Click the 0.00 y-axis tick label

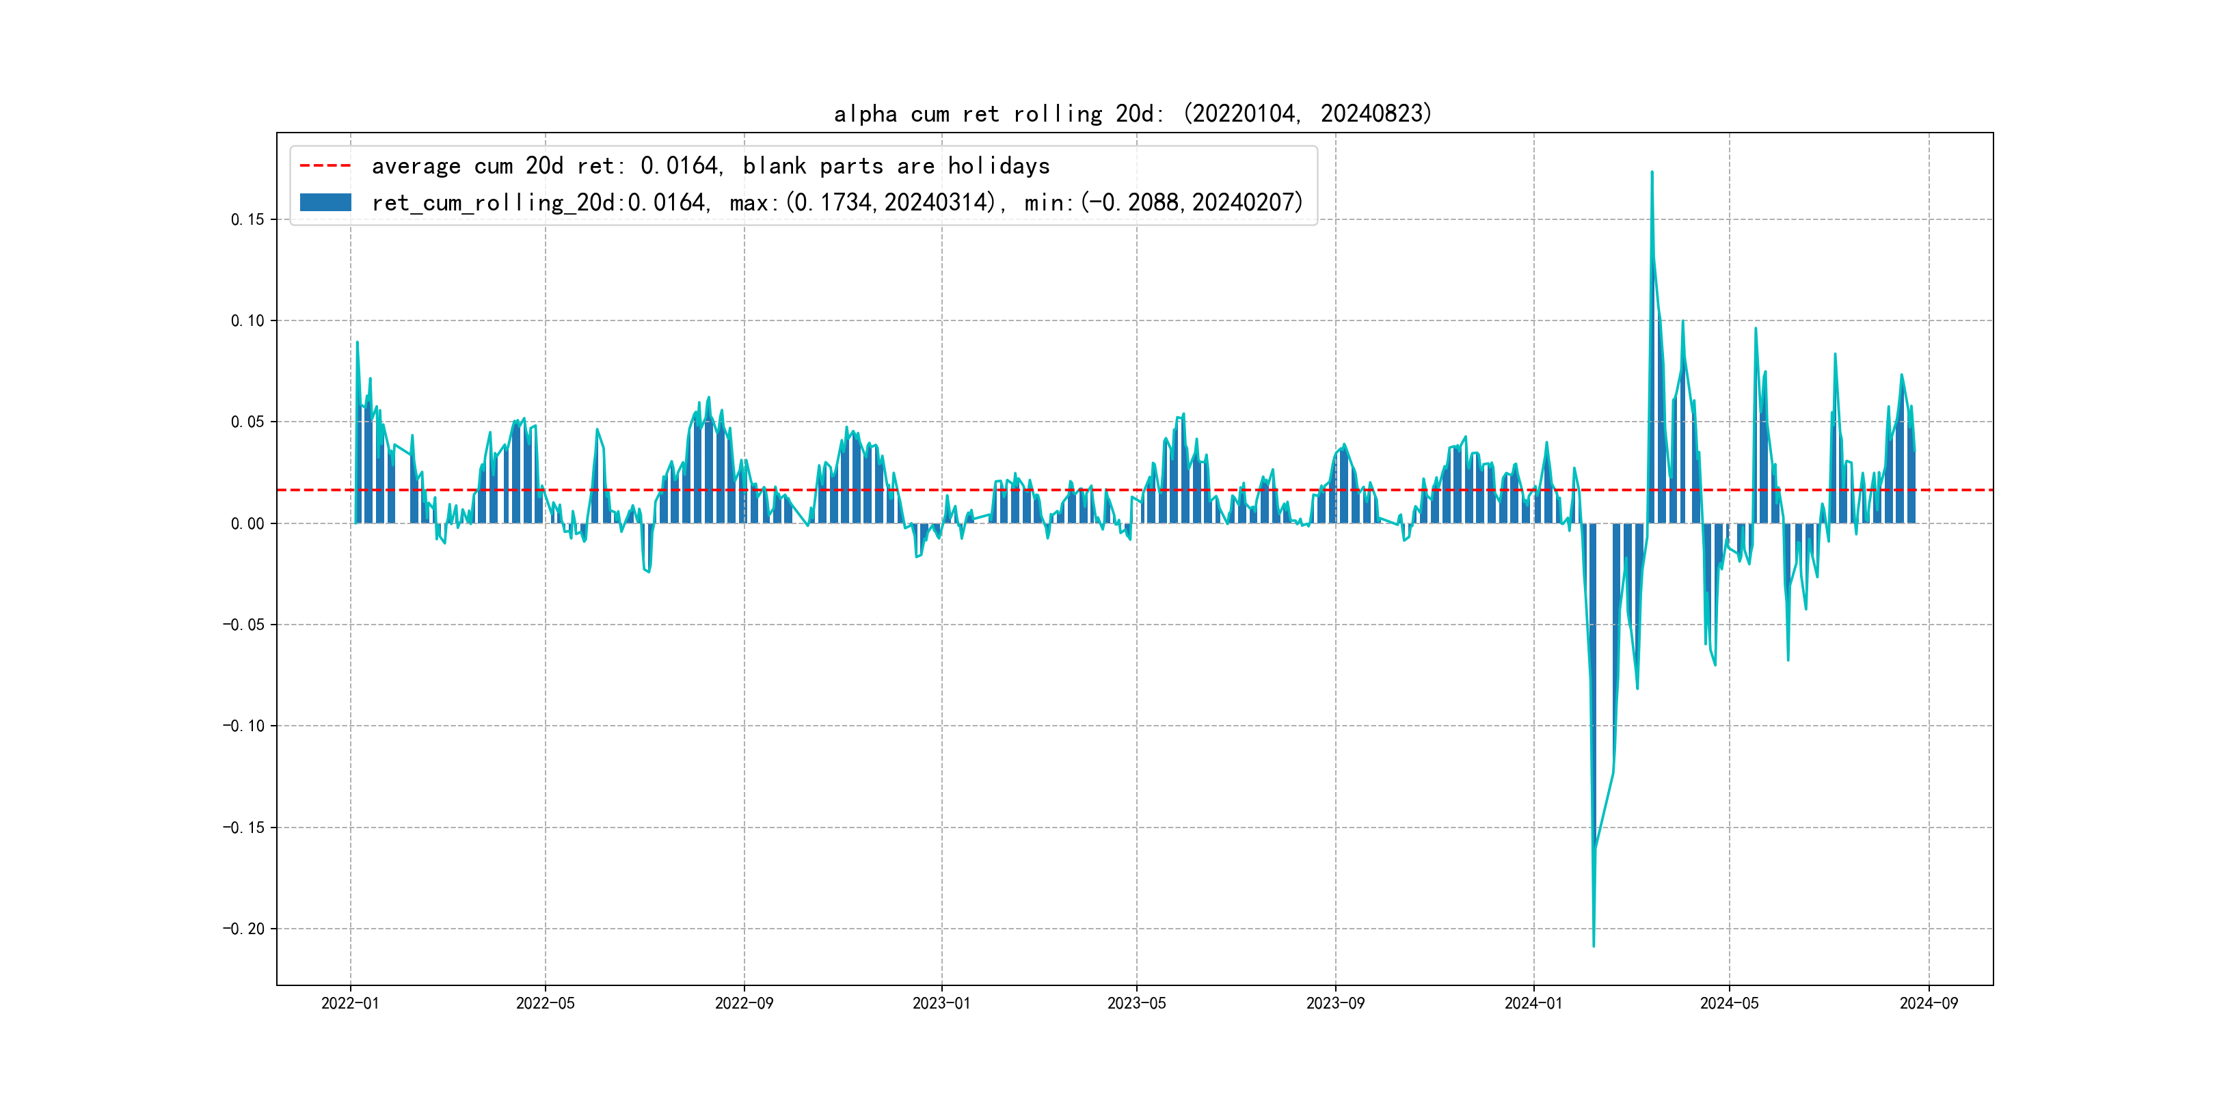(247, 523)
